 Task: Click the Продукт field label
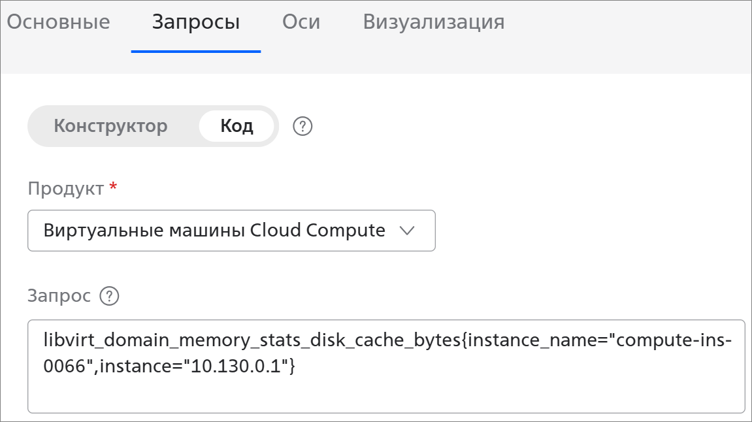point(66,188)
